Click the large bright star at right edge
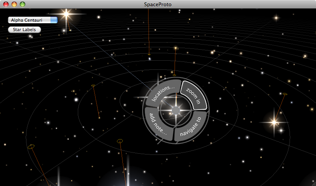The image size is (316, 186). coord(274,122)
